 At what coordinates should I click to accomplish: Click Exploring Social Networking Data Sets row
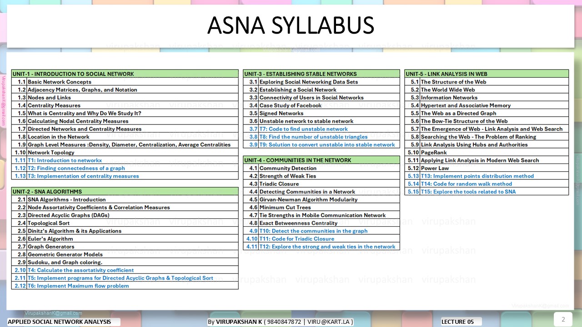(321, 82)
